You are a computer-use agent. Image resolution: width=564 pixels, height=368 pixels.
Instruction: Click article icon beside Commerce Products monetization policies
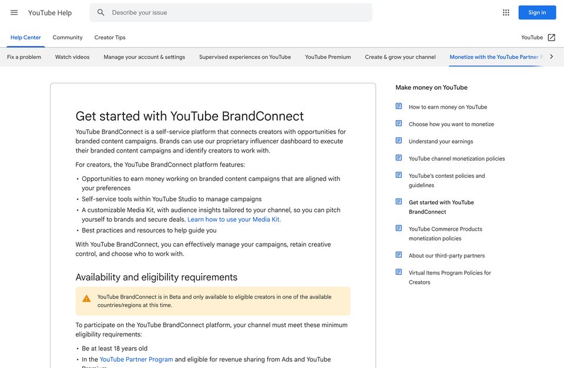point(398,228)
